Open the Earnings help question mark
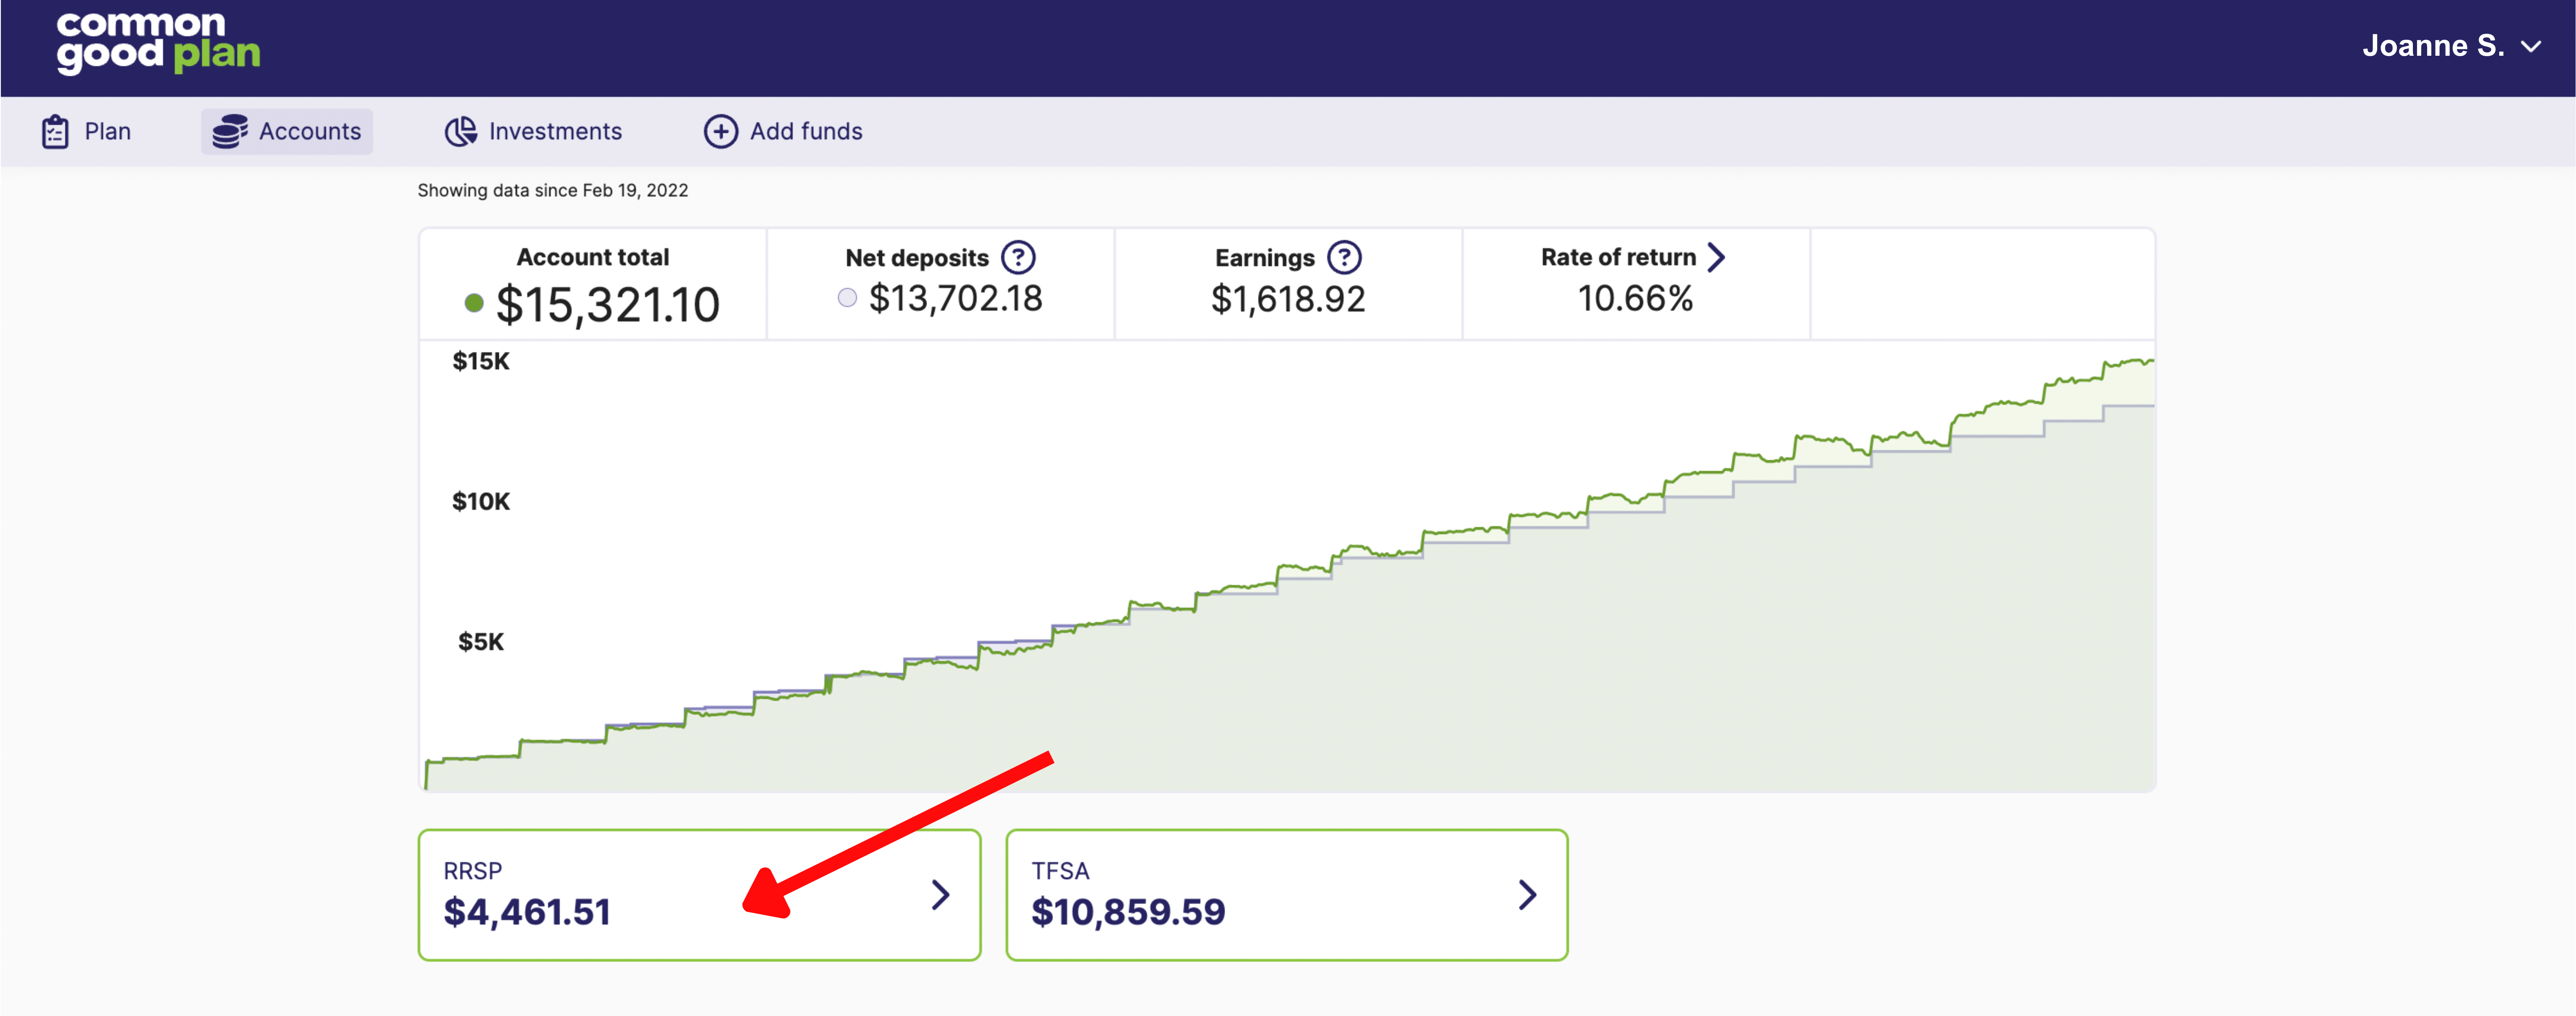 point(1344,257)
